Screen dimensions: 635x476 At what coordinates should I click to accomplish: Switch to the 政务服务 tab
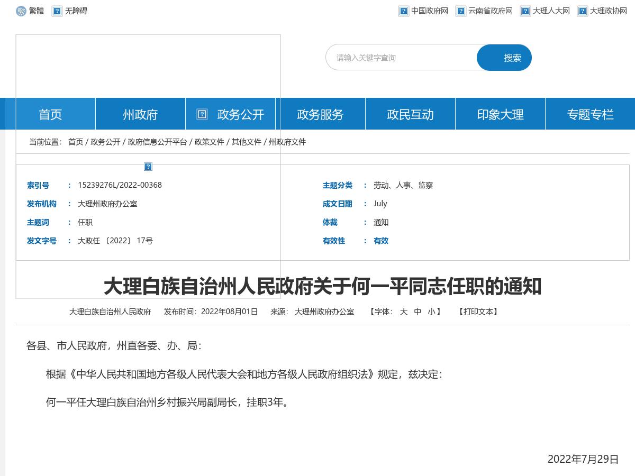[320, 114]
